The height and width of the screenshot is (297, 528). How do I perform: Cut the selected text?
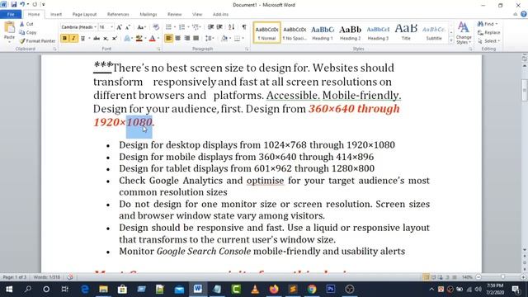click(26, 24)
